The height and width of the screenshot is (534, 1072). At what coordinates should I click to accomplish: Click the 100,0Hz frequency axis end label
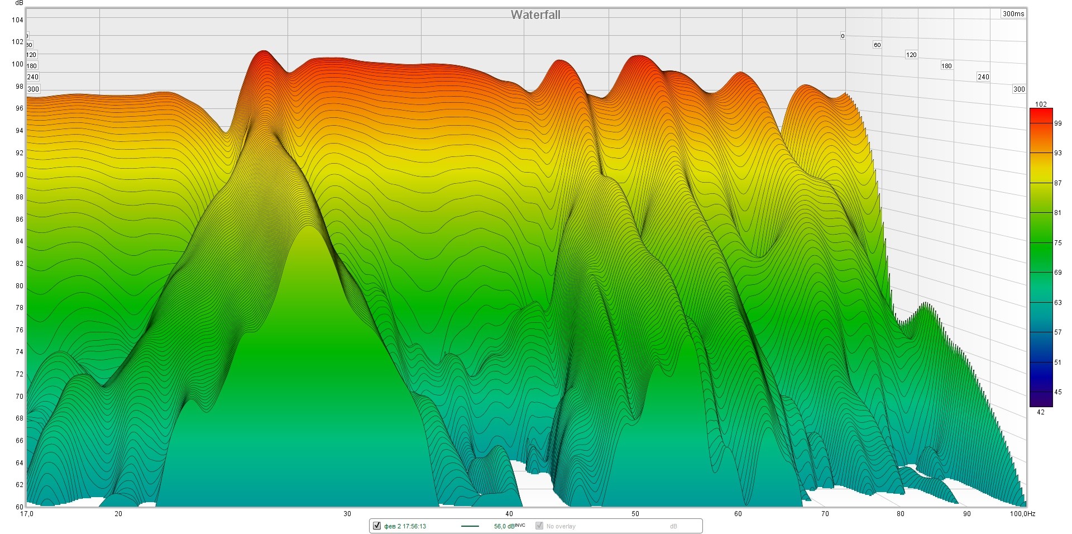pyautogui.click(x=1022, y=514)
